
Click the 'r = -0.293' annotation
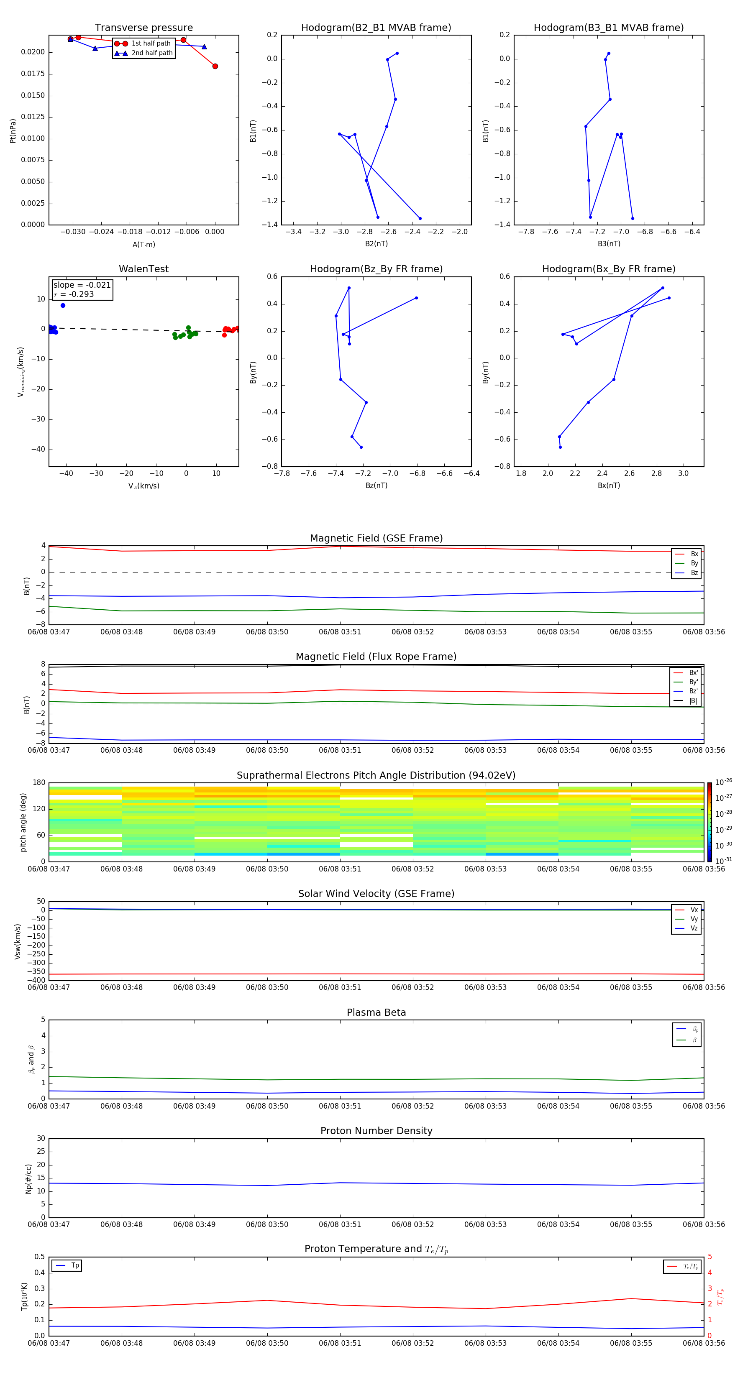pyautogui.click(x=74, y=294)
